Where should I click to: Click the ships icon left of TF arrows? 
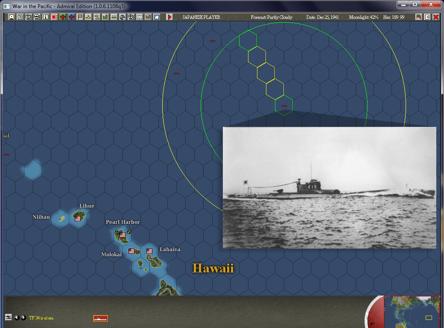pyautogui.click(x=9, y=317)
